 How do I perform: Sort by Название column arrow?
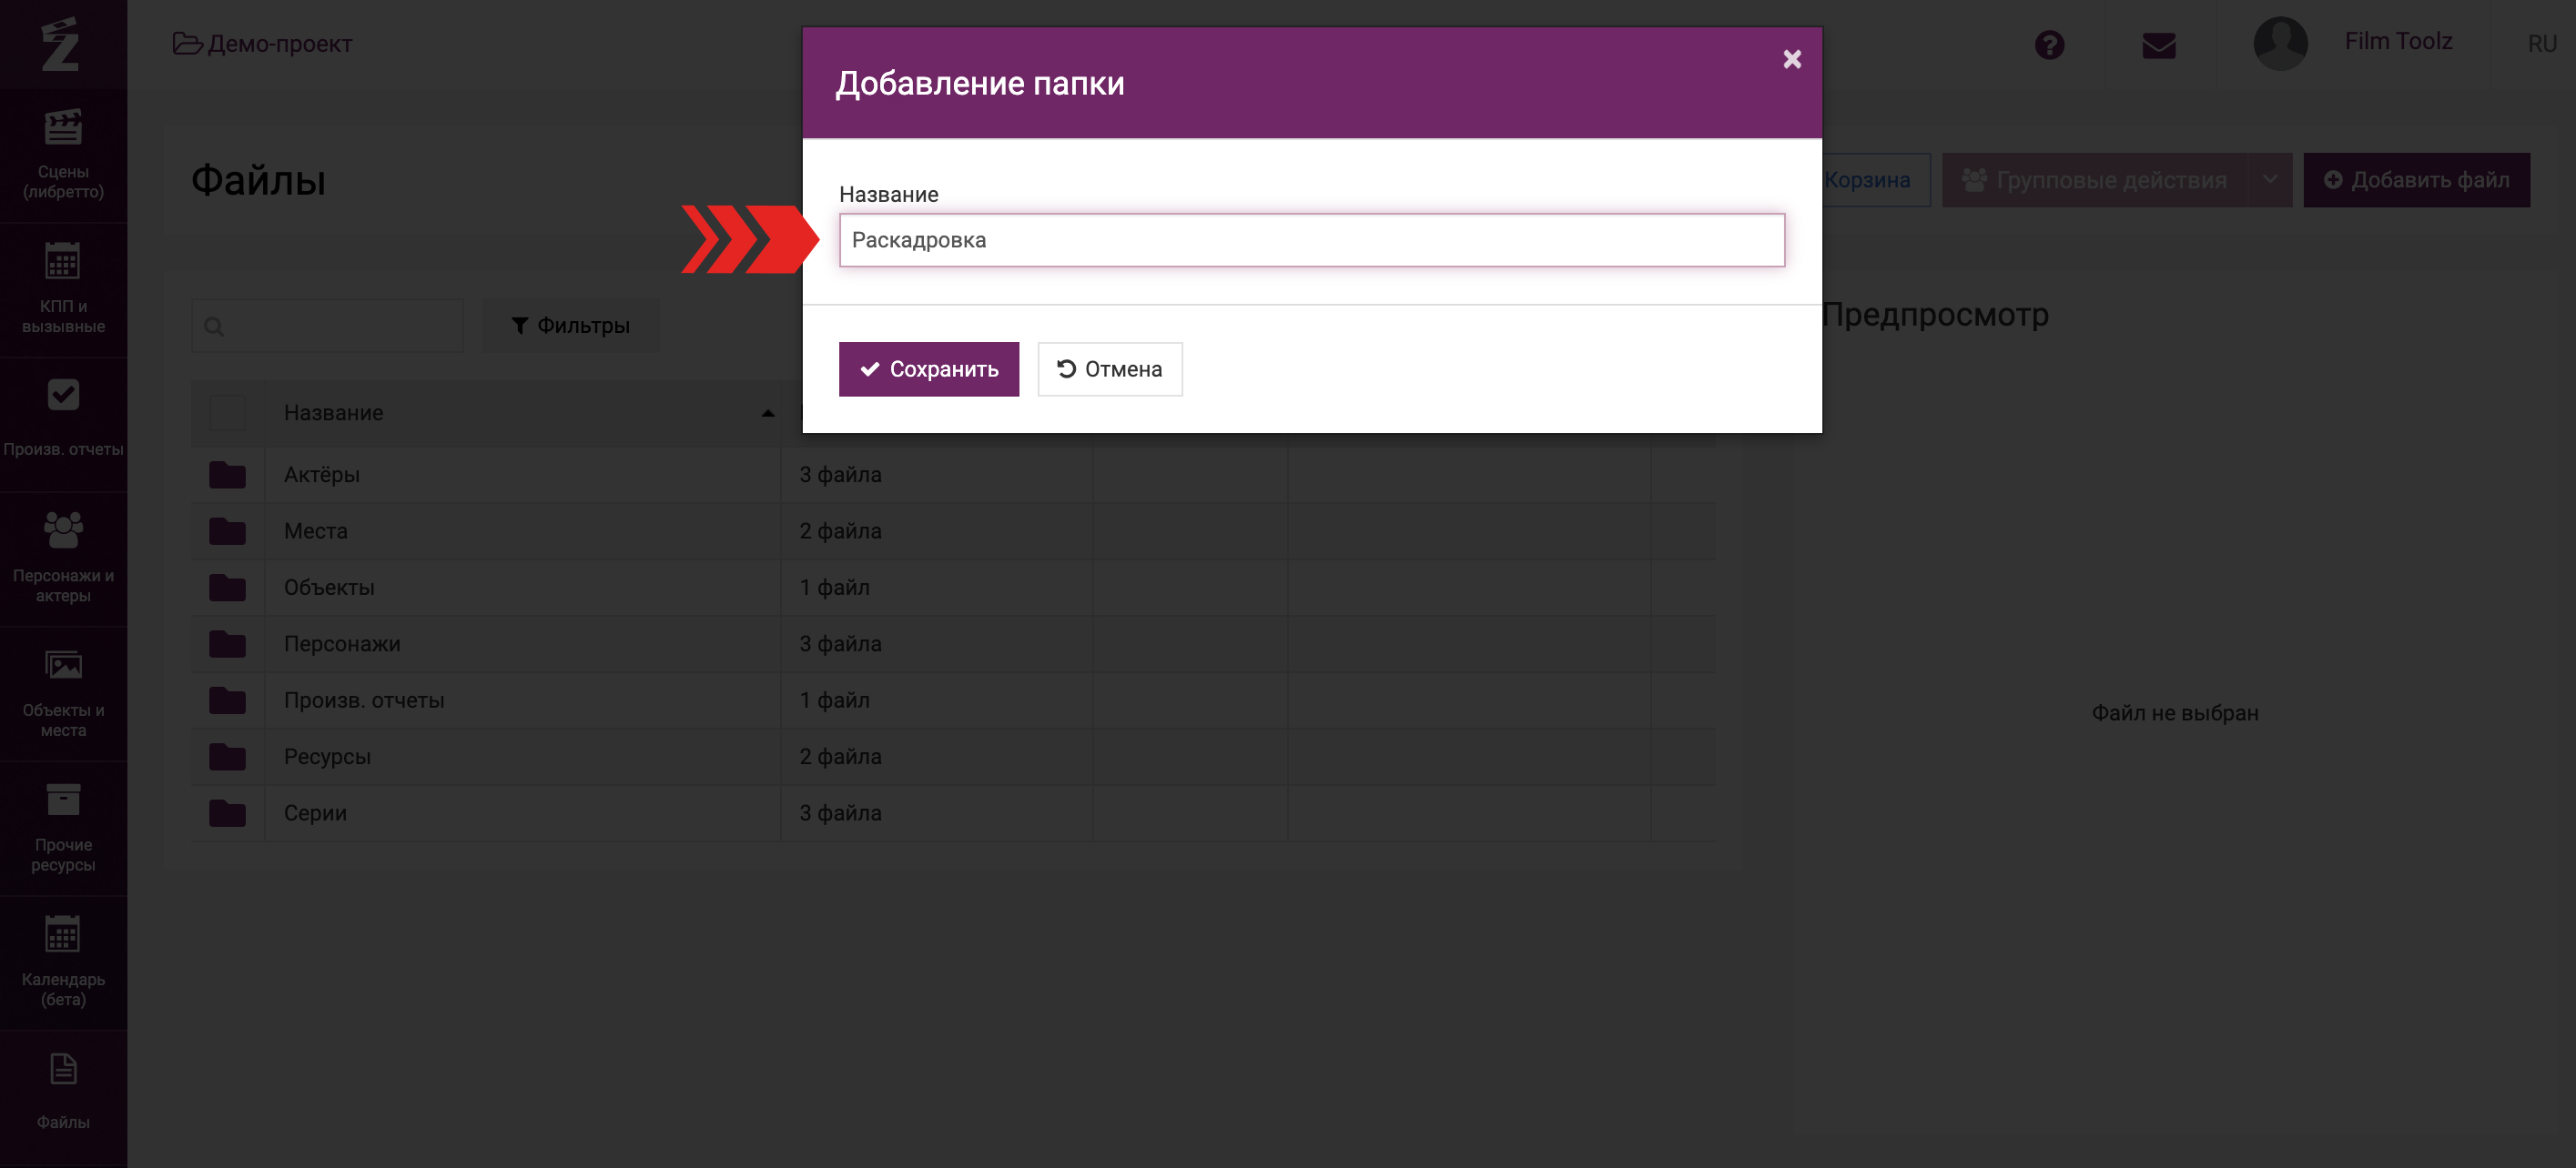(767, 413)
